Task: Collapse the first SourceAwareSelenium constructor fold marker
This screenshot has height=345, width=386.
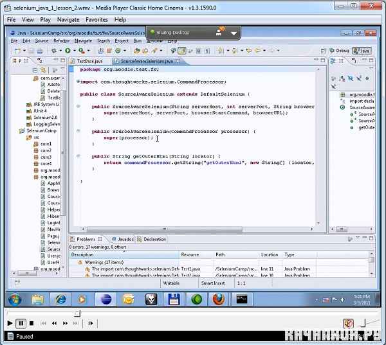Action: 78,106
